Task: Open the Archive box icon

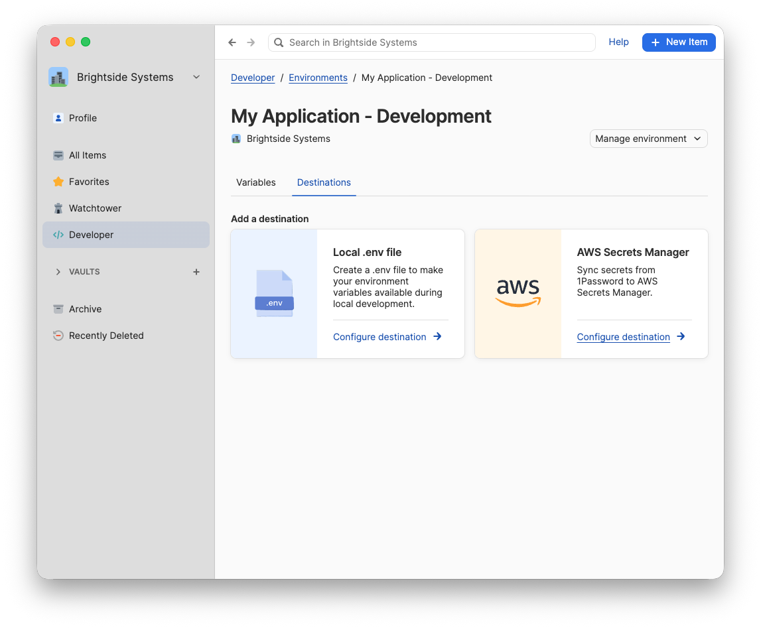Action: (58, 308)
